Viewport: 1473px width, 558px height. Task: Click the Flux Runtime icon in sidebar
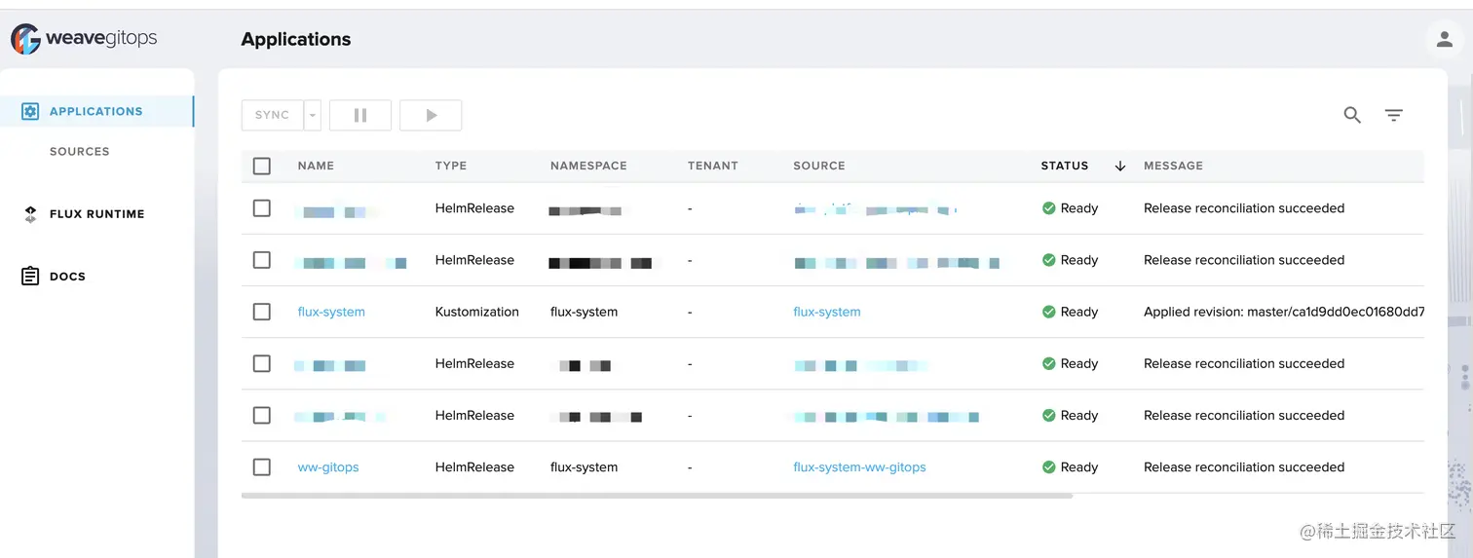(x=30, y=214)
